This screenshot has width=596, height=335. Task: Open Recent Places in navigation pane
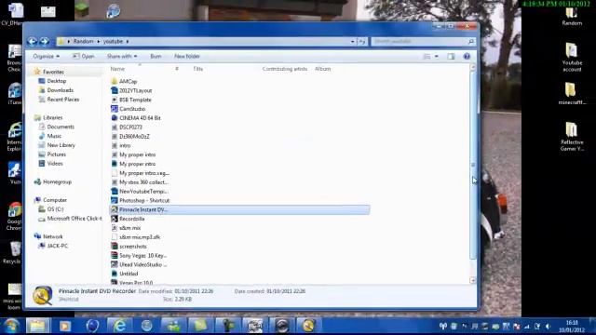(x=63, y=100)
